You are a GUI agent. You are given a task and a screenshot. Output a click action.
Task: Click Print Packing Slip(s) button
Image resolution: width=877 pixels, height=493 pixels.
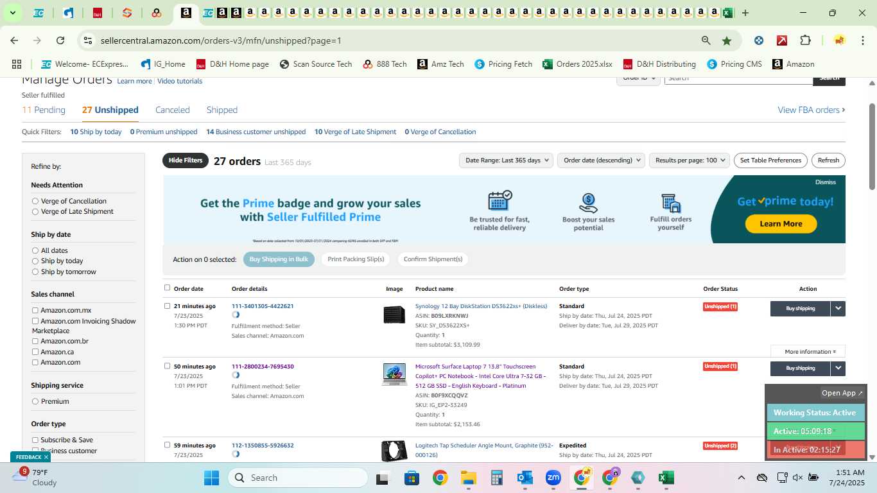(356, 259)
